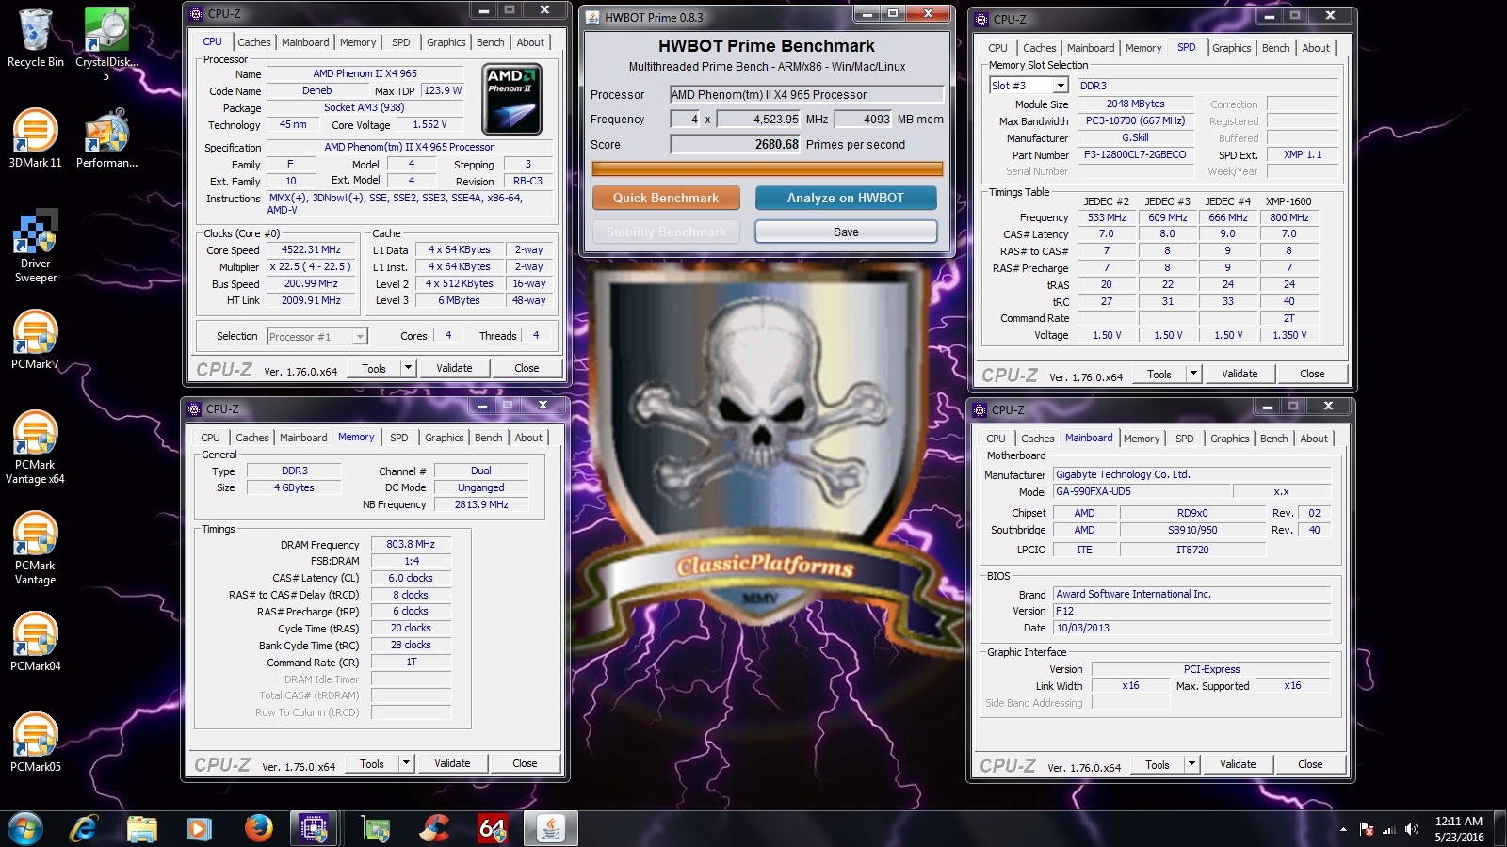Click the HWBOT orange progress bar
The width and height of the screenshot is (1507, 847).
[x=768, y=168]
